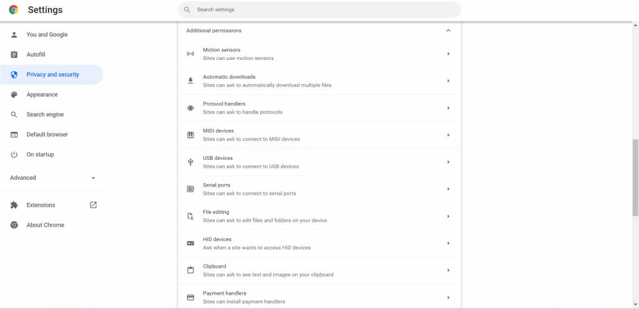Viewport: 639px width, 309px height.
Task: Click the File editing icon
Action: [190, 216]
